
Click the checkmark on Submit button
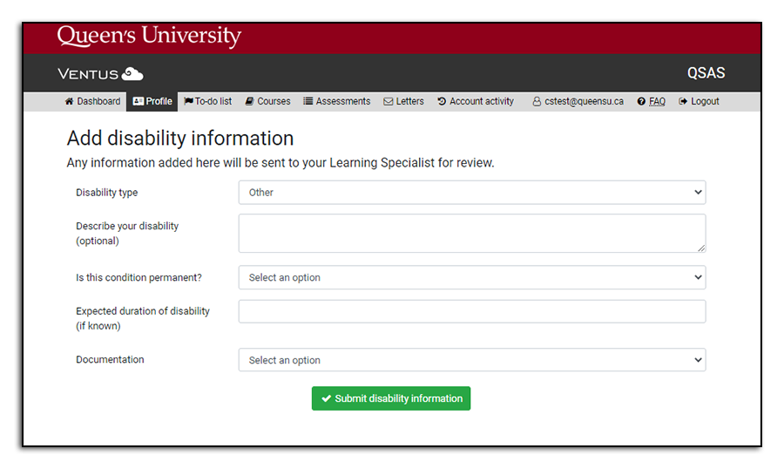coord(327,398)
